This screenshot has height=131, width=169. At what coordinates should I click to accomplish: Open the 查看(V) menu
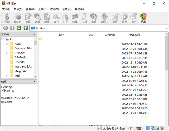30,9
